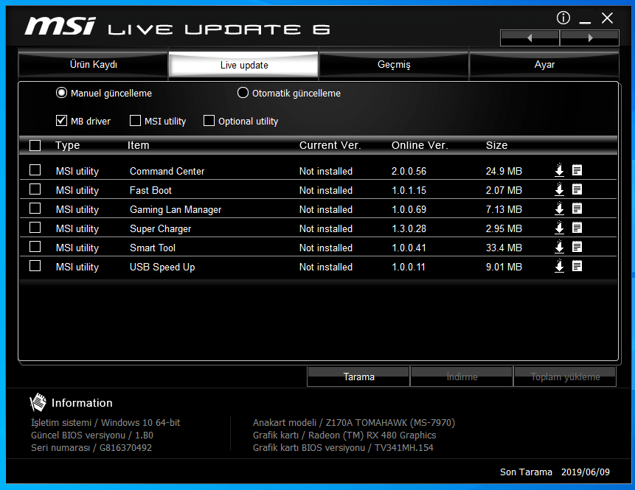This screenshot has height=490, width=635.
Task: Enable the MSI utility filter checkbox
Action: 135,121
